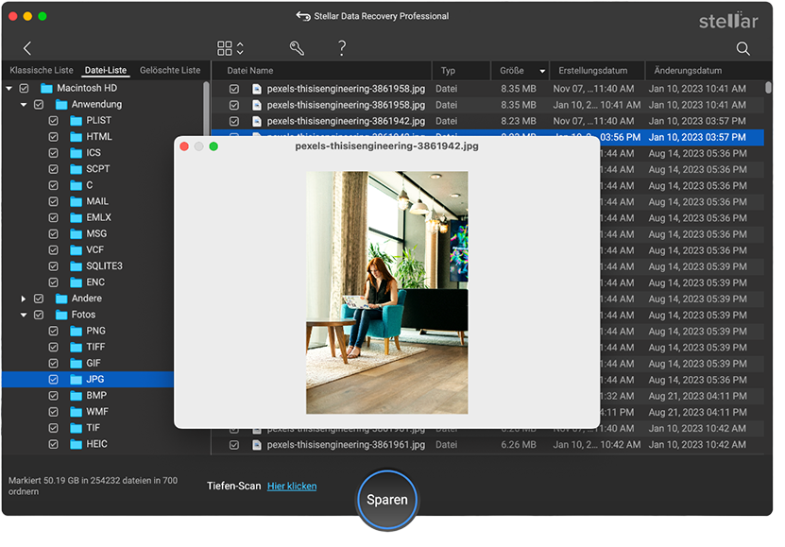
Task: Open the grid view switcher icon
Action: pos(225,48)
